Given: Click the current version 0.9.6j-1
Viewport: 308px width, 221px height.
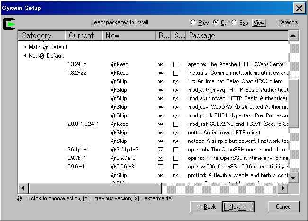Looking at the screenshot, I should [x=76, y=167].
